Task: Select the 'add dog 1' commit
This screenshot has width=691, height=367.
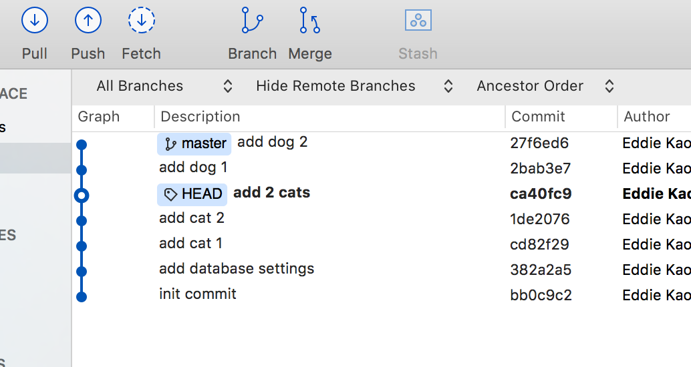Action: point(193,167)
